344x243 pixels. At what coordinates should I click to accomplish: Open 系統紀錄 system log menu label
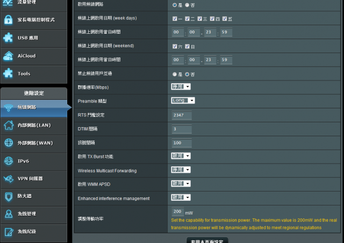pyautogui.click(x=27, y=232)
